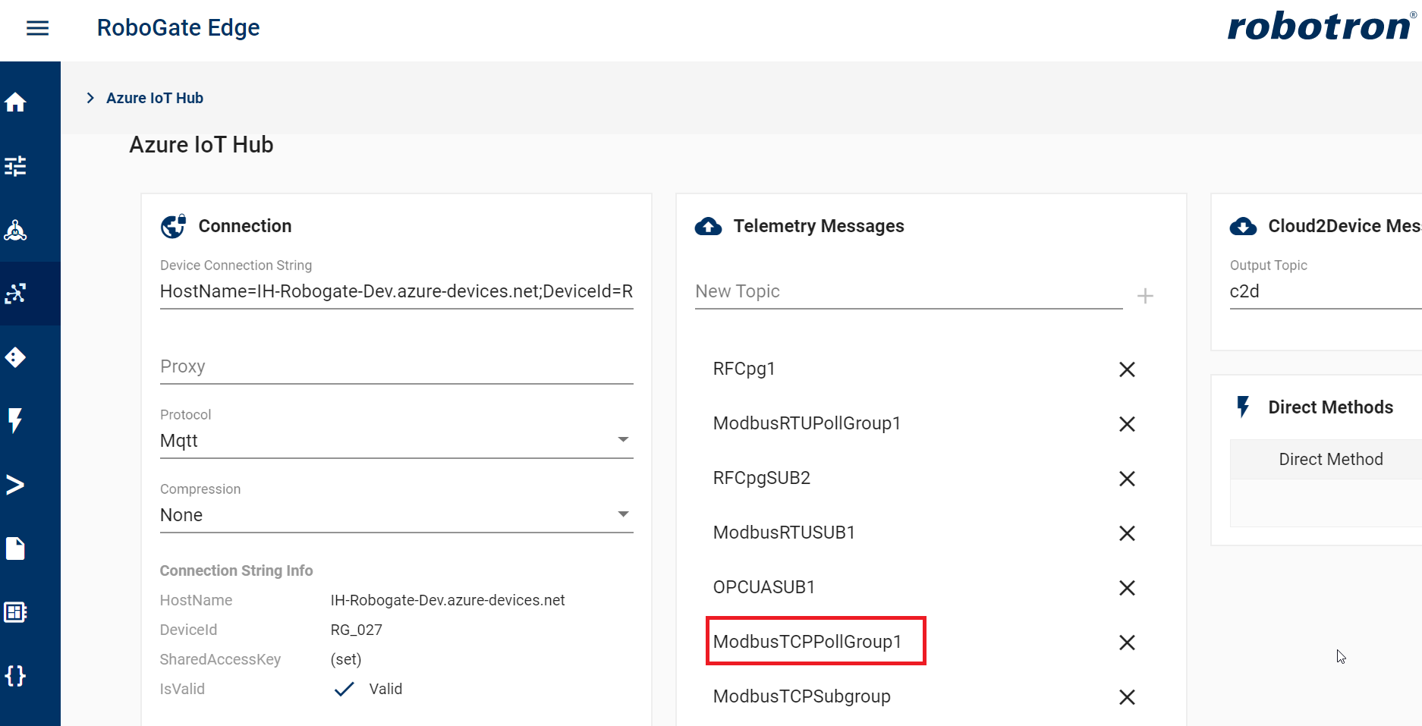Expand the breadcrumb chevron before Azure IoT Hub
The width and height of the screenshot is (1422, 726).
coord(90,98)
